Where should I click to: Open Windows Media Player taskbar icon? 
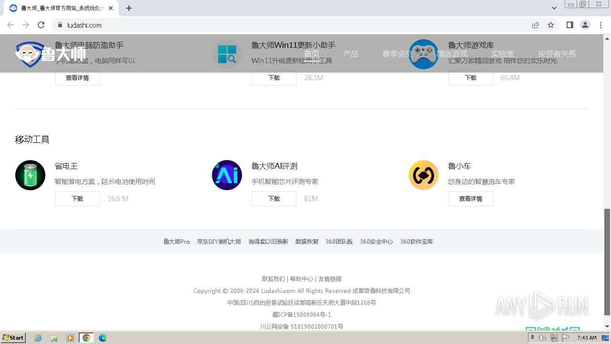click(70, 338)
